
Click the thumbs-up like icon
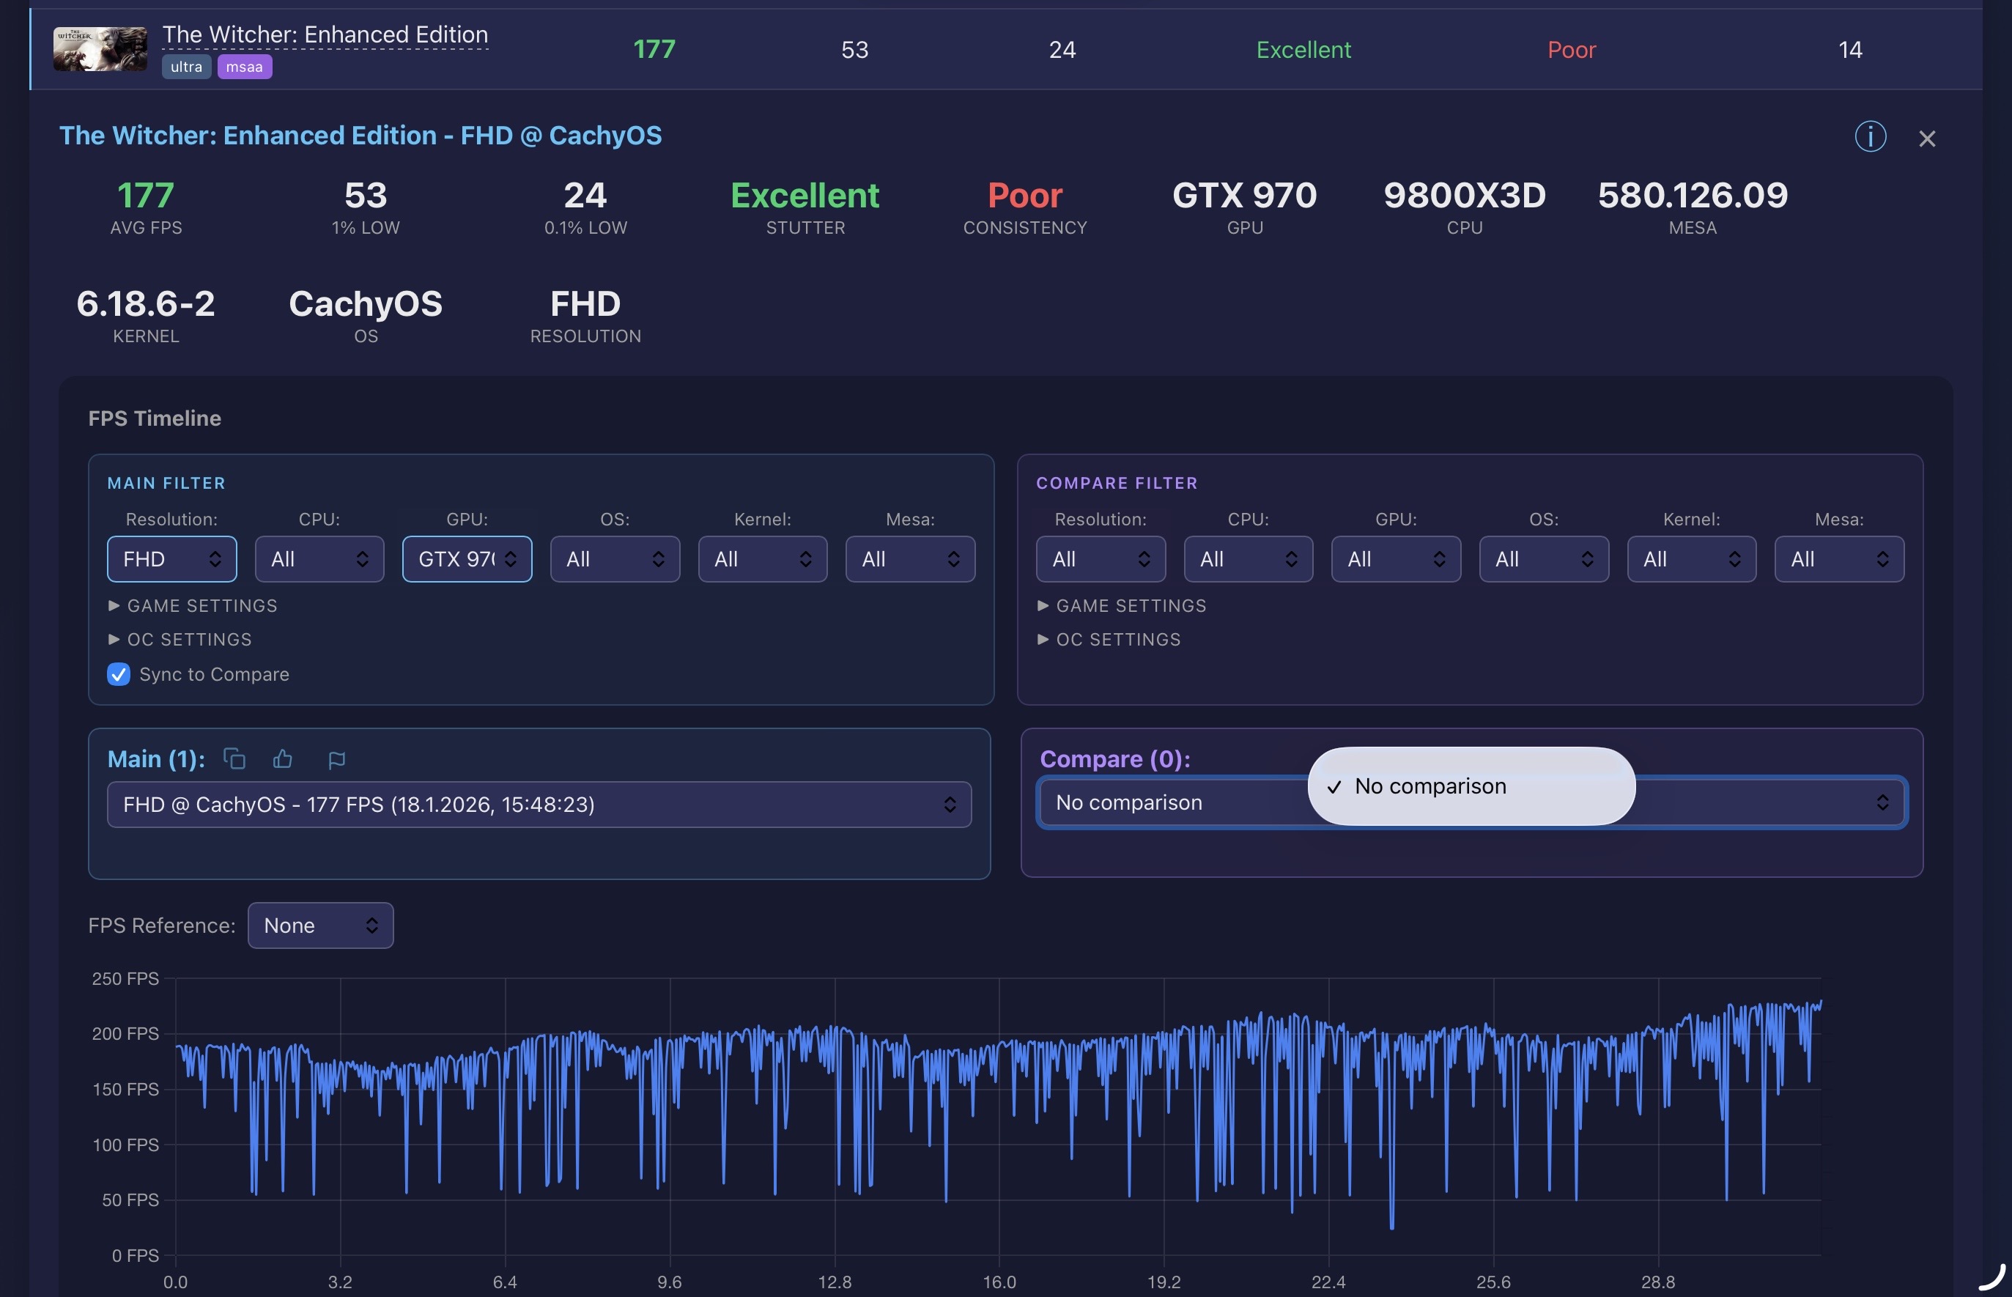[x=283, y=759]
